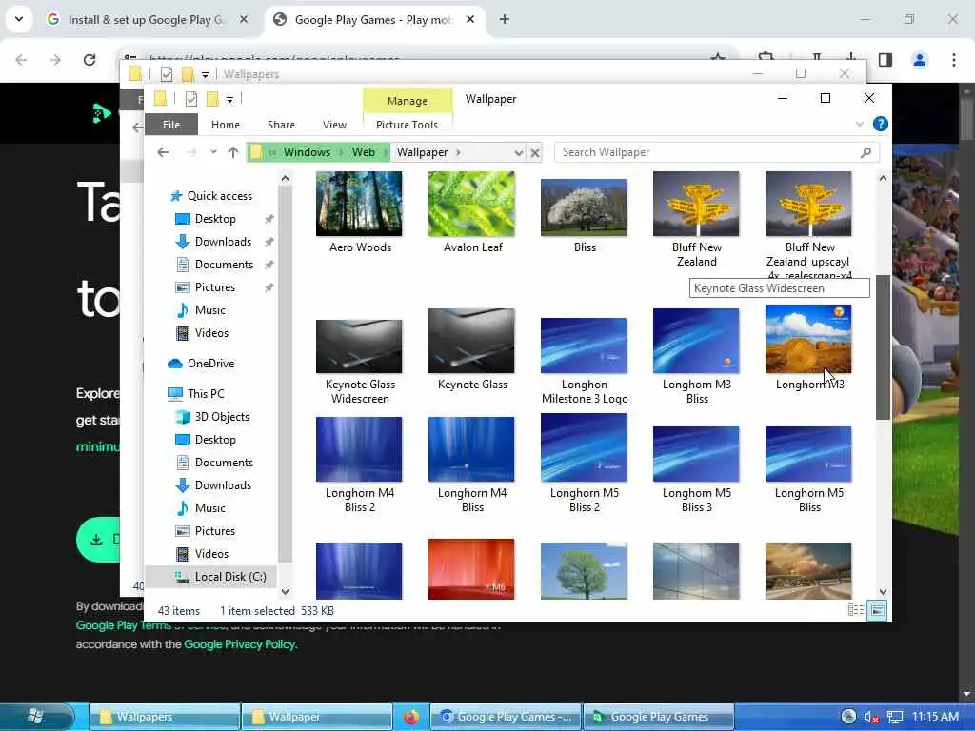Open Chrome side panel icon

[x=885, y=60]
